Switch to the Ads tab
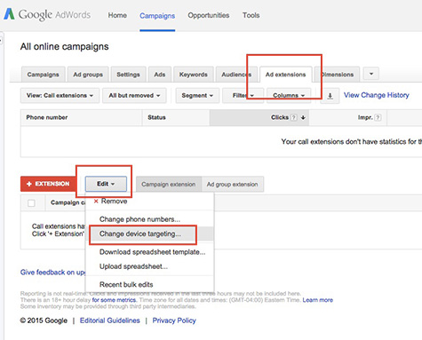Screen dimensions: 422x340 (x=160, y=75)
